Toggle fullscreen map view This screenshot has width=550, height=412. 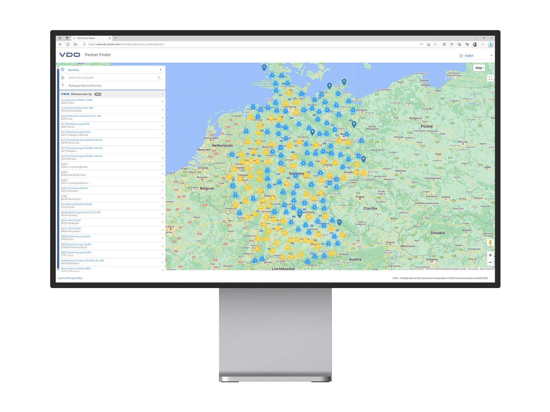tap(490, 78)
